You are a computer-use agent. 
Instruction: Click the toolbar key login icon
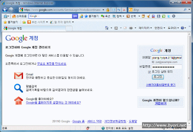point(81,16)
